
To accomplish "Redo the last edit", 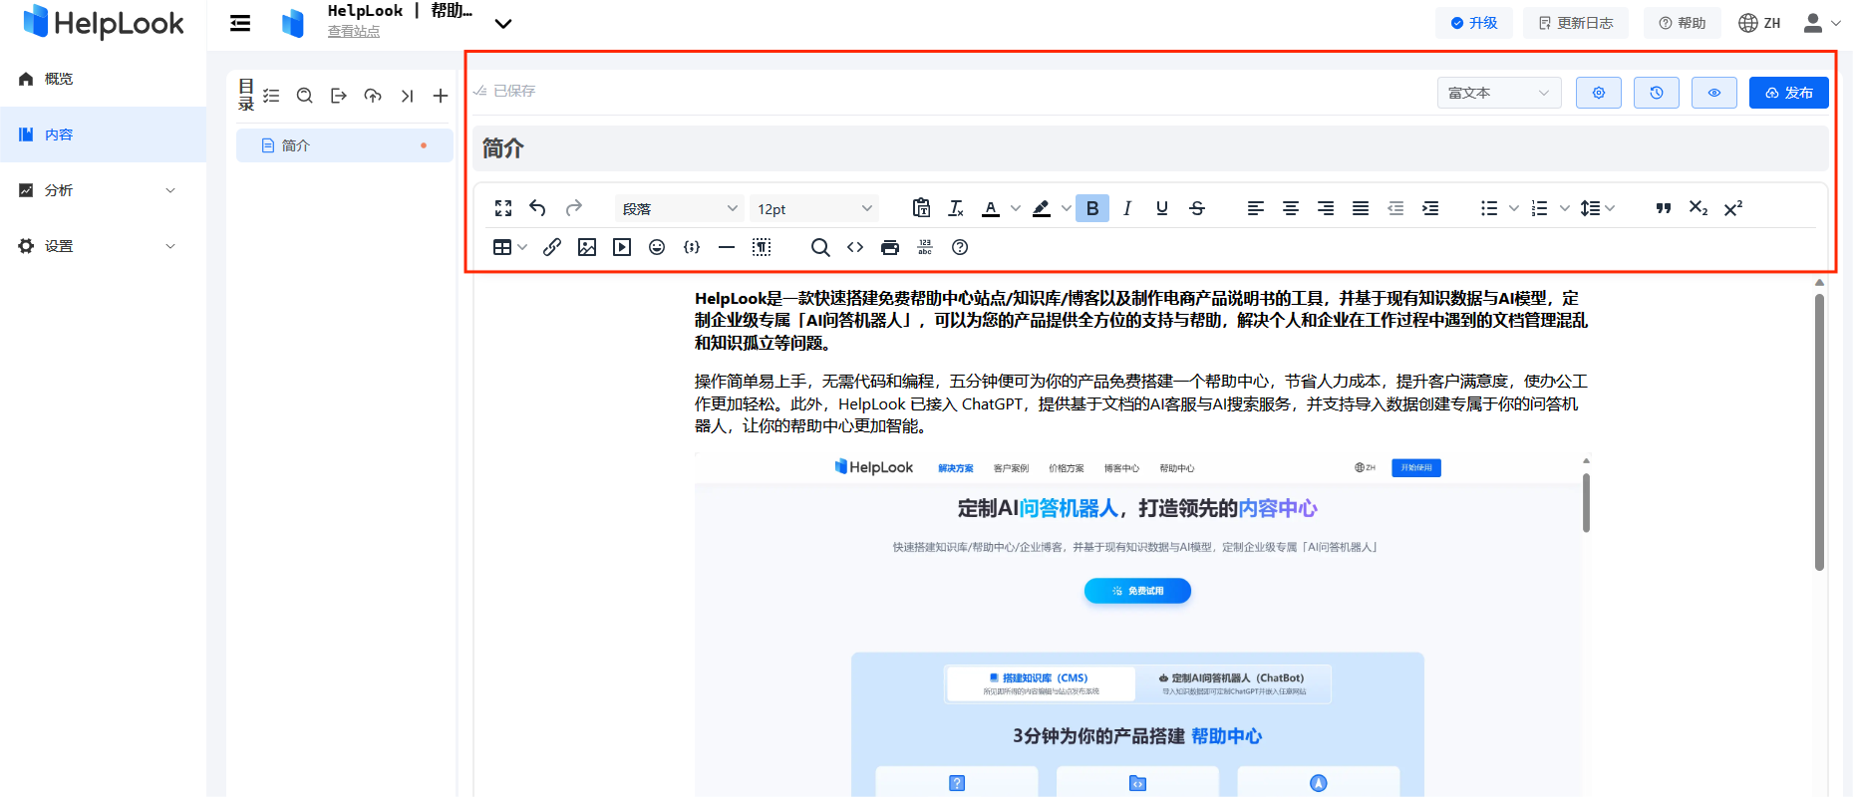I will point(573,208).
